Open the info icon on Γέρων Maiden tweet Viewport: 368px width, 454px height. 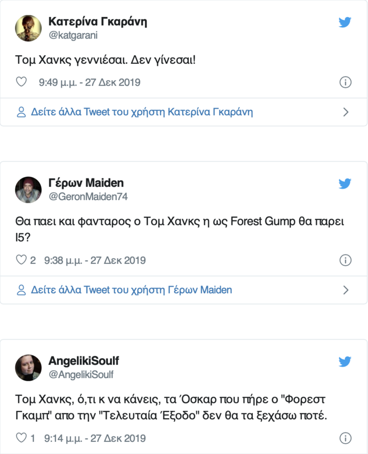click(346, 260)
